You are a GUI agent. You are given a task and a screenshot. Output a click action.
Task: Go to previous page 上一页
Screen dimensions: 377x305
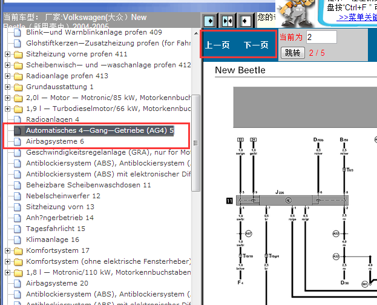point(217,45)
